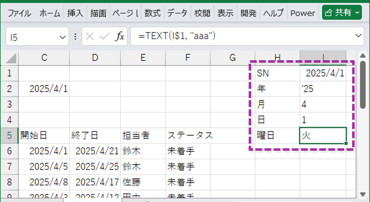Select the 担当者 header cell
The width and height of the screenshot is (370, 202).
coord(143,135)
